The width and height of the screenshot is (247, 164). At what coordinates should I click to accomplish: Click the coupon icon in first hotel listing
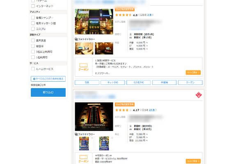point(83,67)
